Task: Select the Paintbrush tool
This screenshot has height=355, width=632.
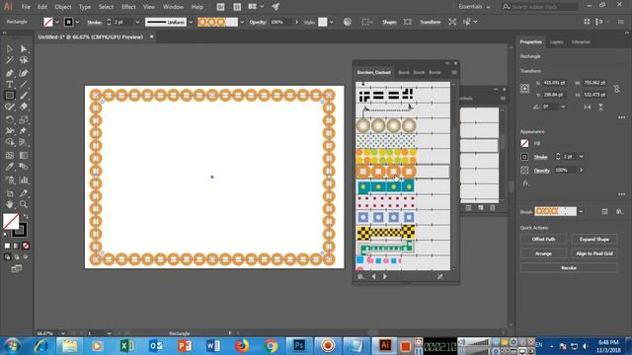Action: coord(24,96)
